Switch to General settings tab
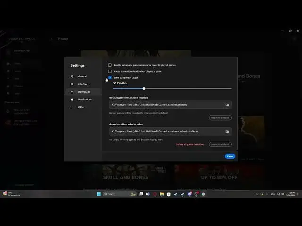Viewport: 302px width, 226px height. tap(83, 76)
